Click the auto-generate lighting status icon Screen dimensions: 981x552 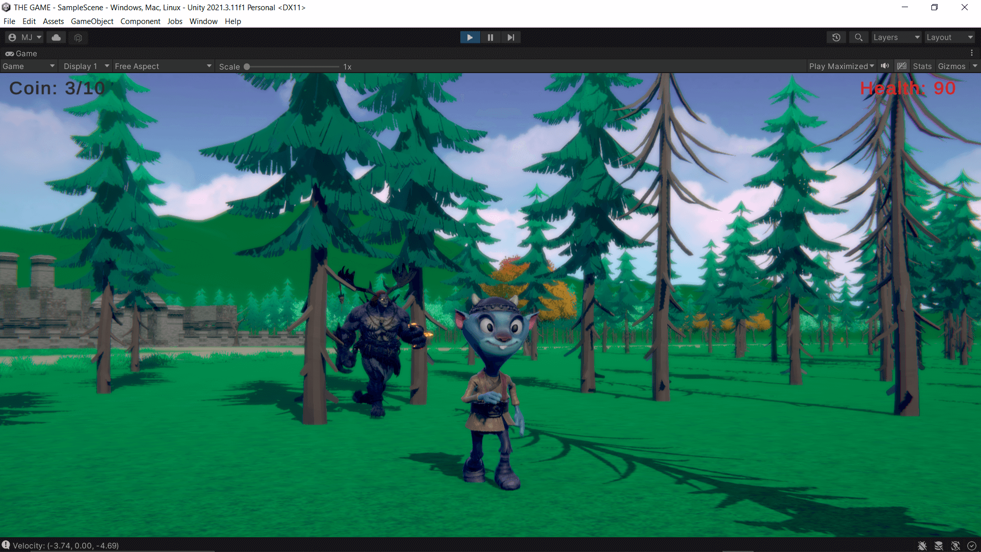coord(955,546)
